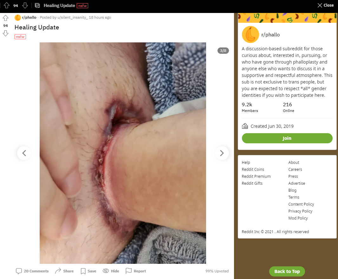Open the u/silent_insanity_ profile

73,17
